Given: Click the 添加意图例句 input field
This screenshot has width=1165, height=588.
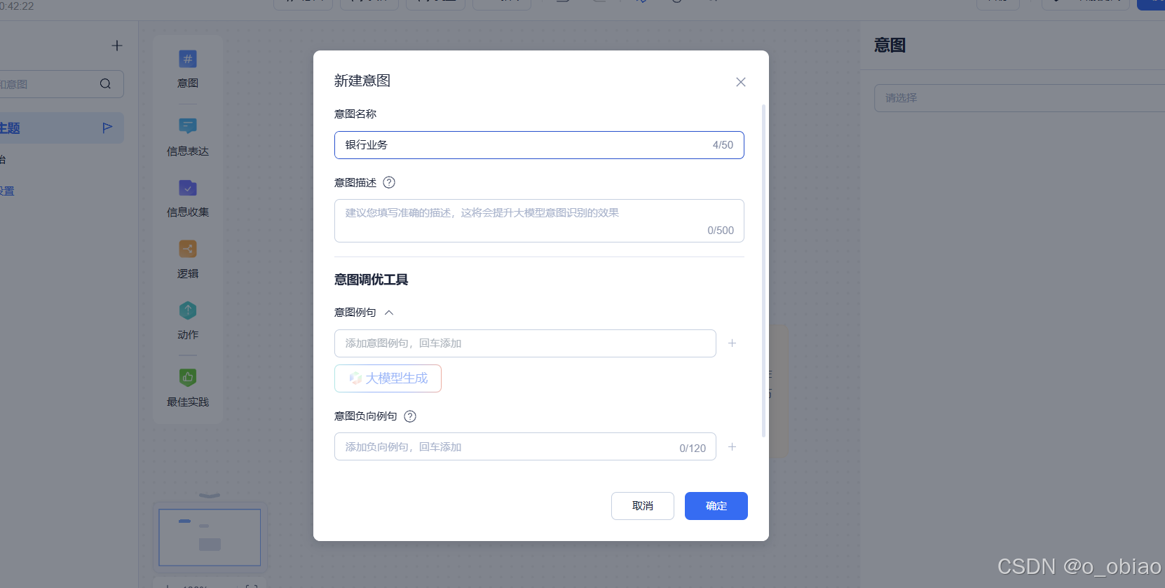Looking at the screenshot, I should (525, 343).
